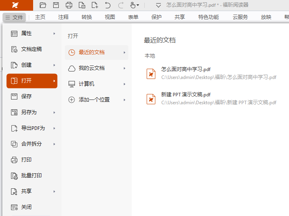The height and width of the screenshot is (216, 289).
Task: Click the new blank page icon
Action: point(95,5)
